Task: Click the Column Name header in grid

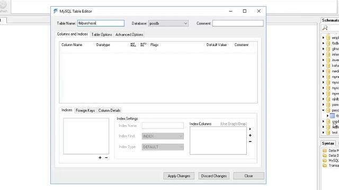Action: (x=72, y=45)
